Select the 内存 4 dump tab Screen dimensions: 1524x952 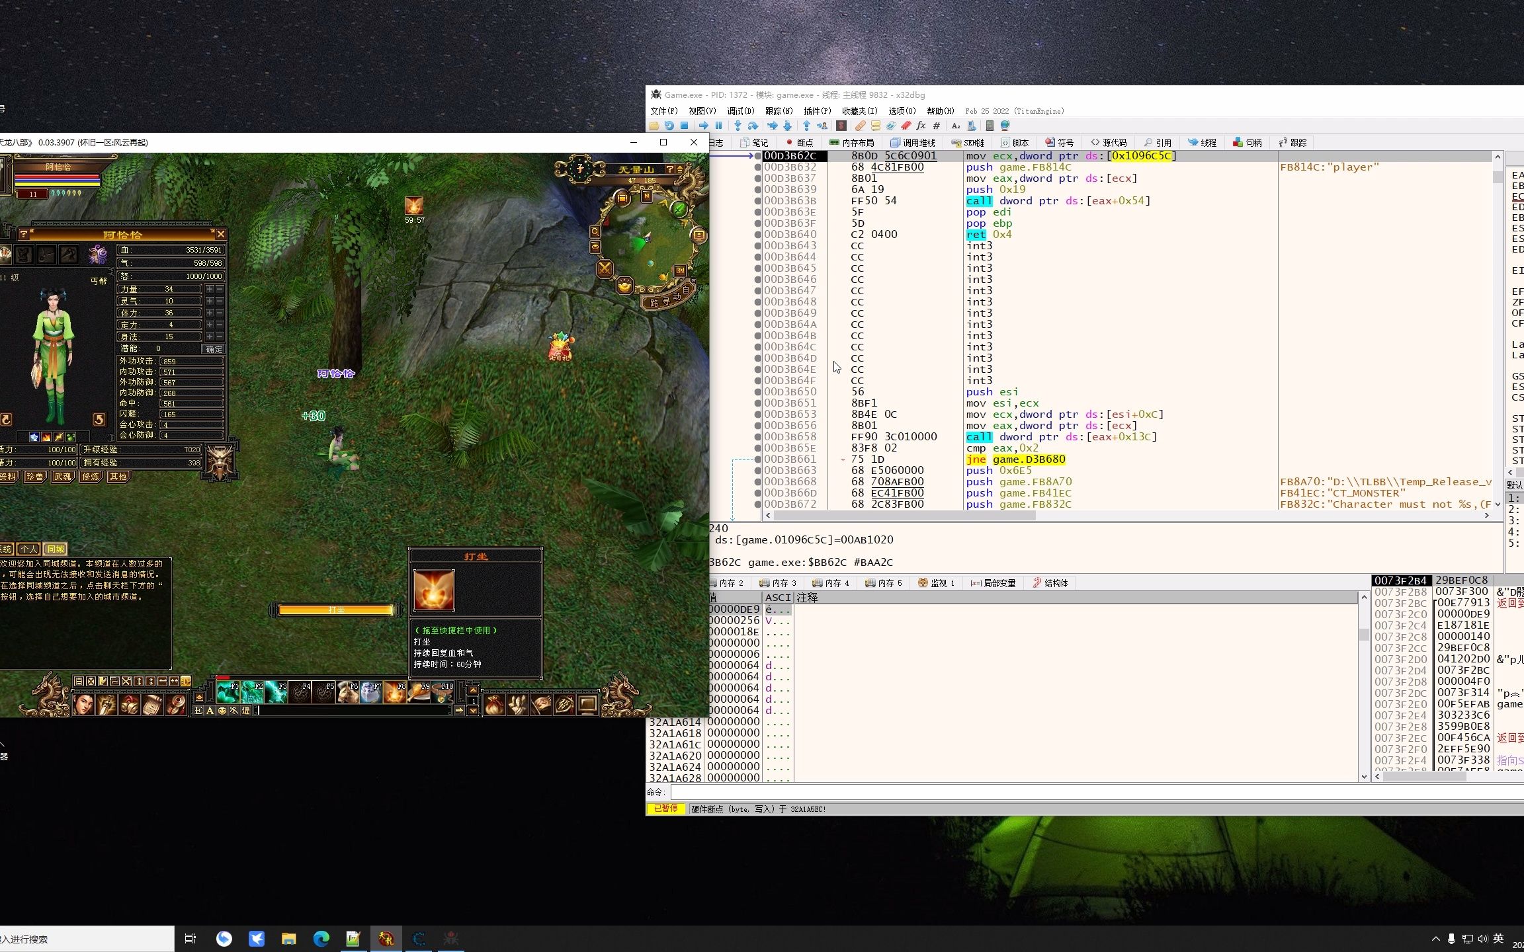pos(830,583)
